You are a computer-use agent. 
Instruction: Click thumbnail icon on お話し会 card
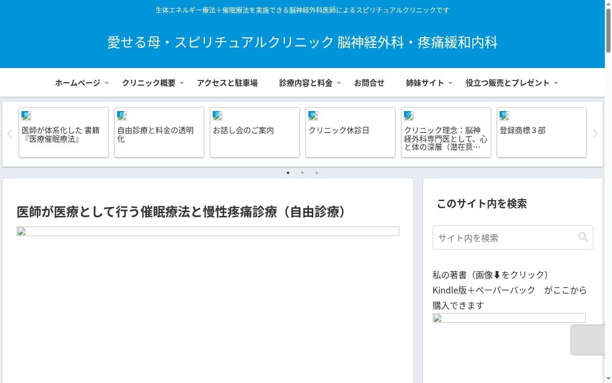(x=218, y=115)
